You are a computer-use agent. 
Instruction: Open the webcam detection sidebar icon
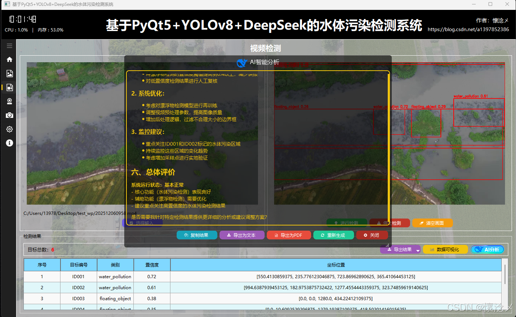pos(10,101)
